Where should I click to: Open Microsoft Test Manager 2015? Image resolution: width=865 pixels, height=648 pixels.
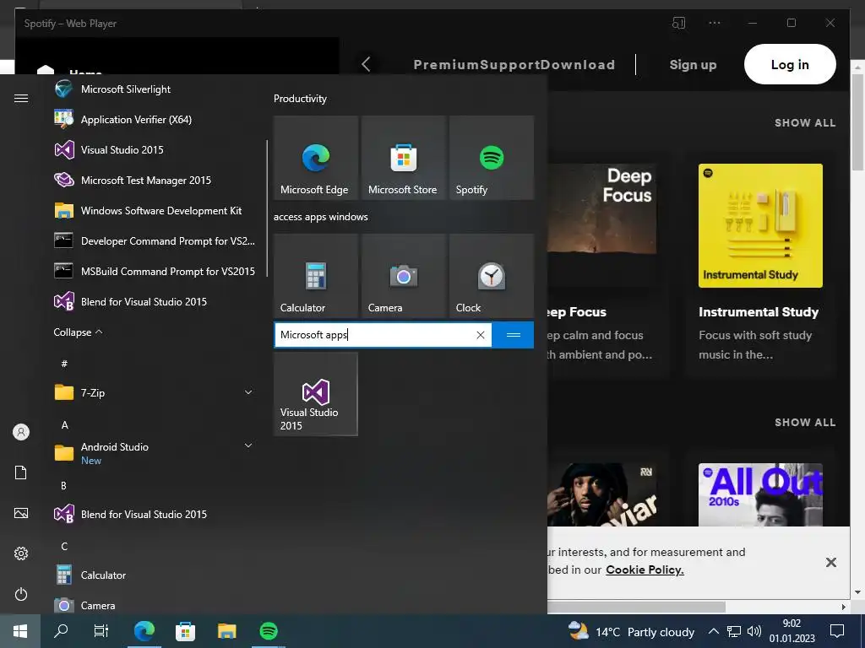(155, 181)
